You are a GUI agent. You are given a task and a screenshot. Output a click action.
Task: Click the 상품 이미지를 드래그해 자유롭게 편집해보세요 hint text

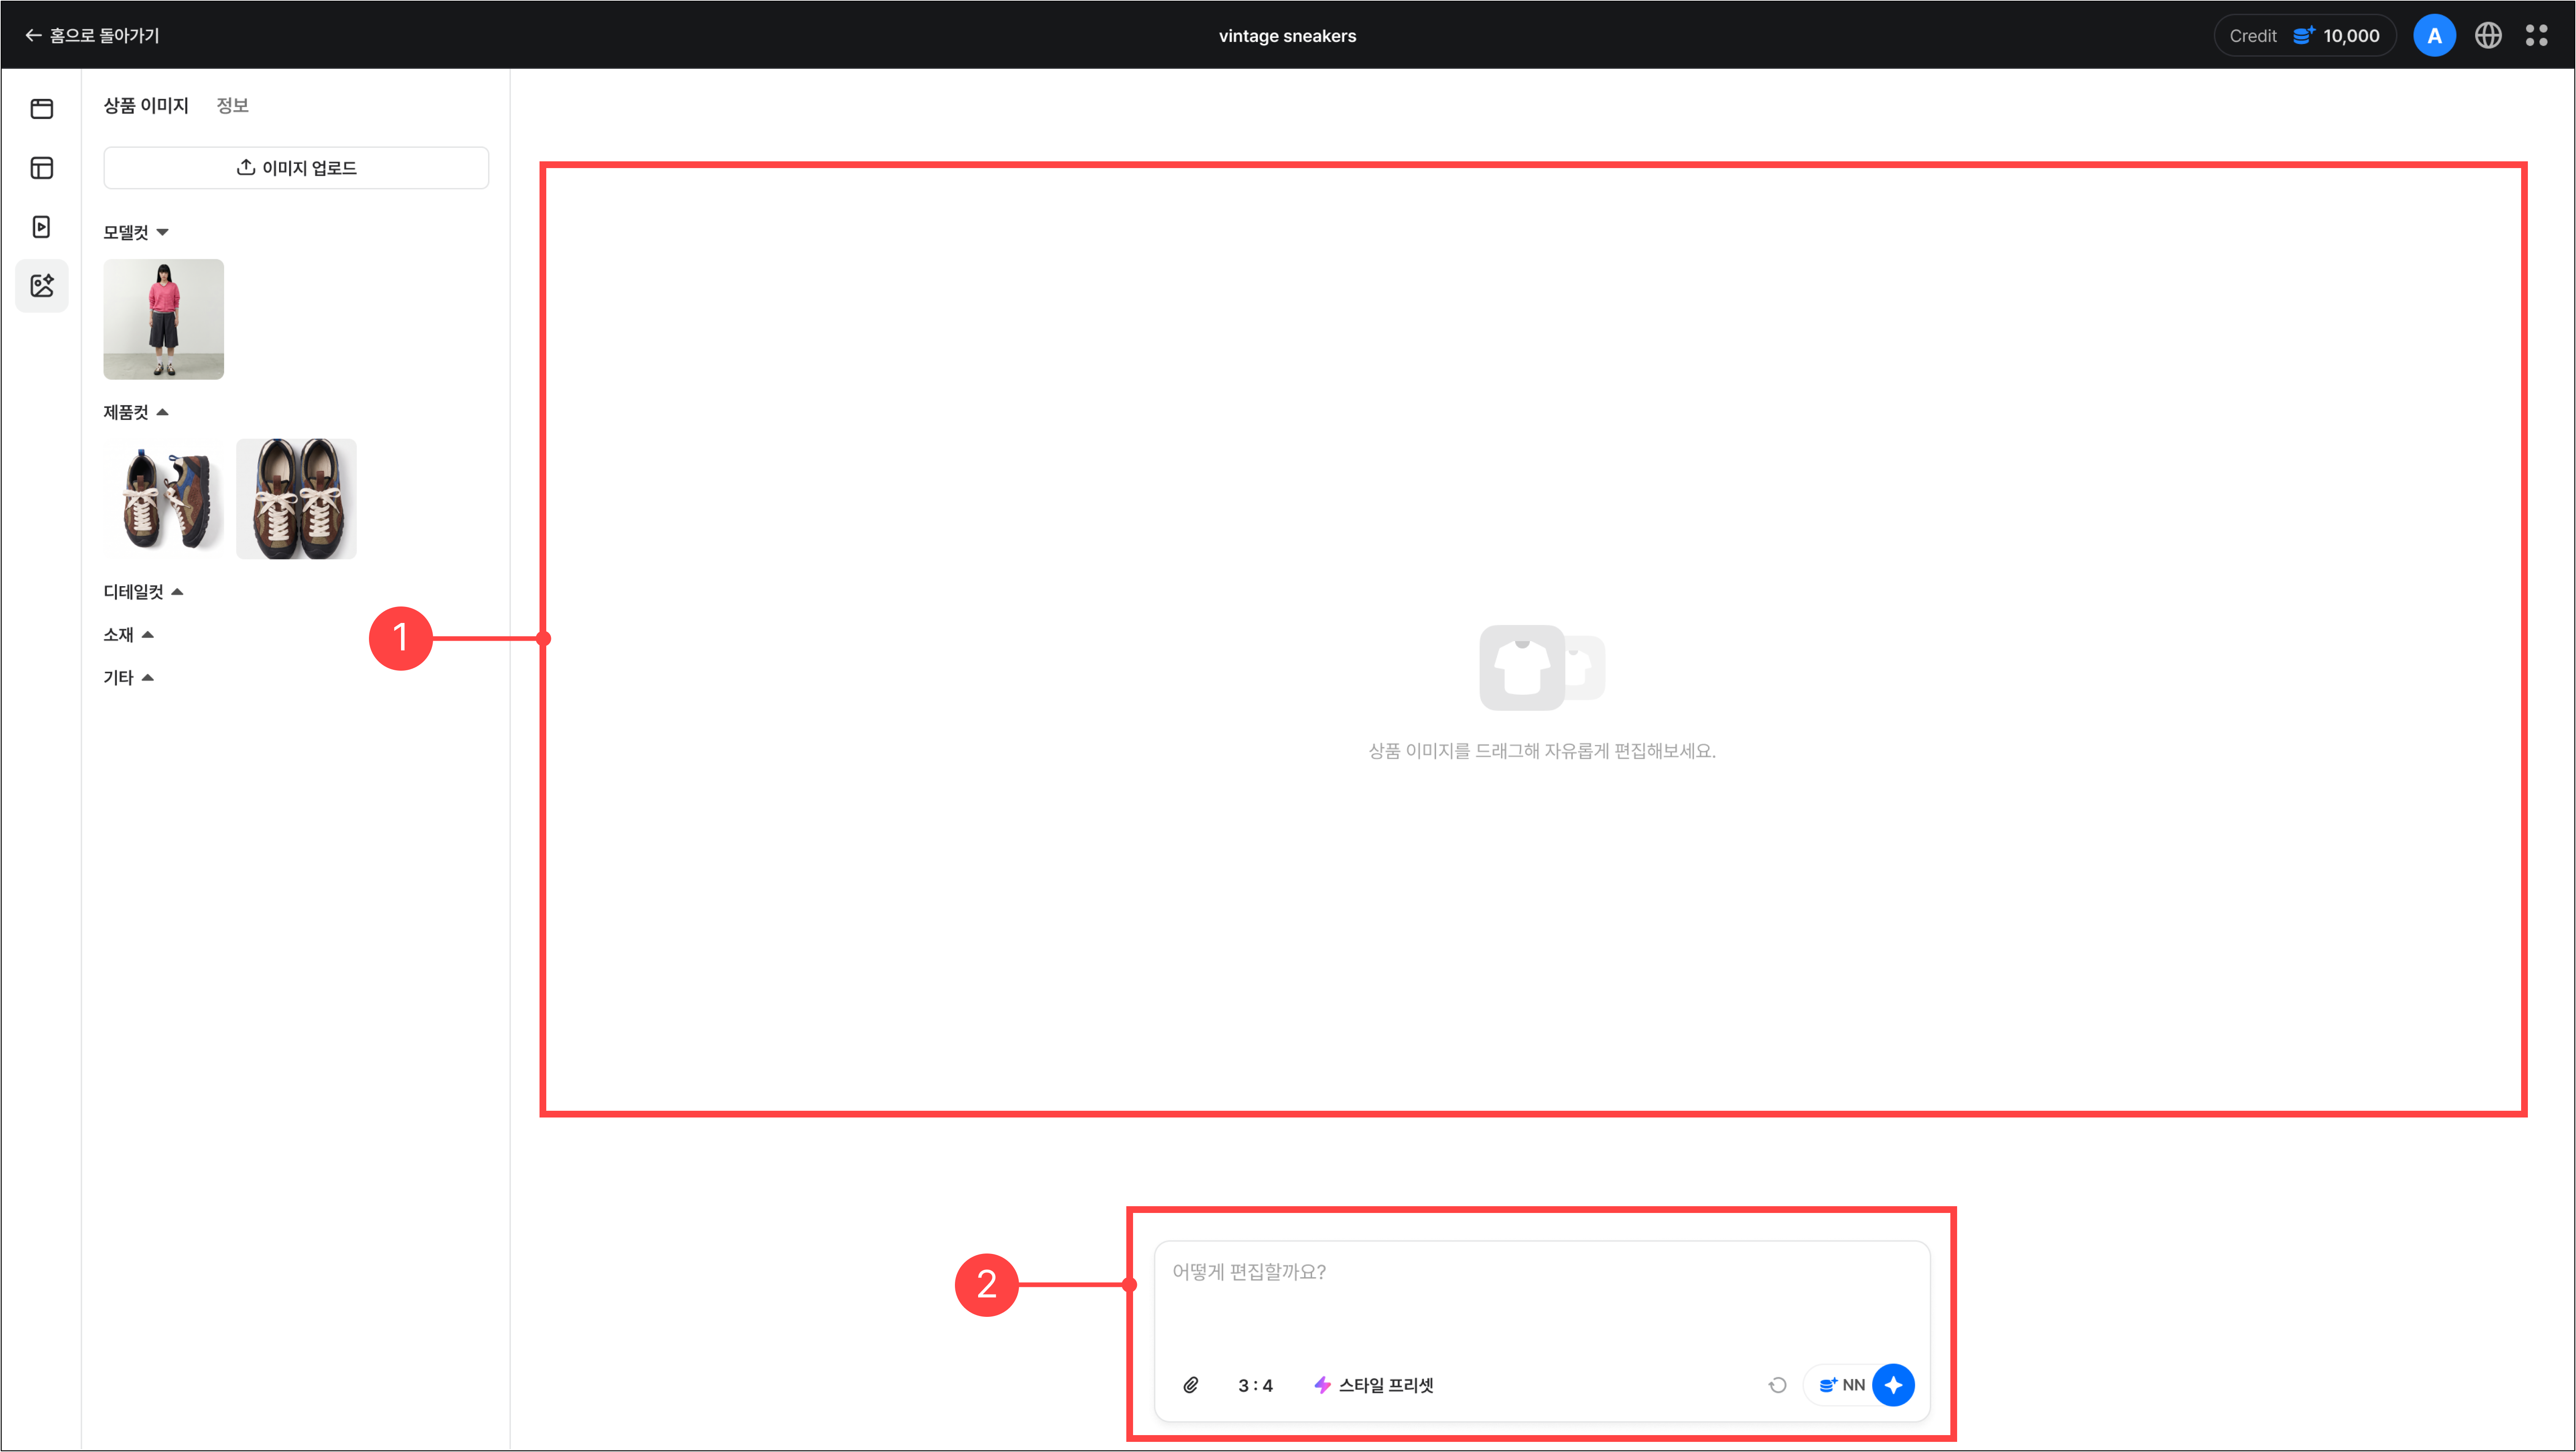[1542, 751]
